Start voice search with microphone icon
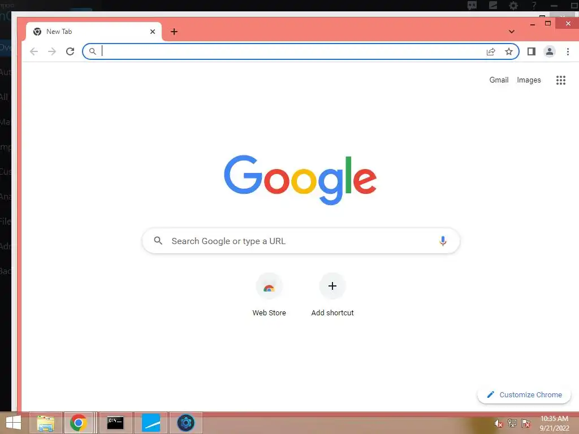This screenshot has width=579, height=434. (443, 241)
